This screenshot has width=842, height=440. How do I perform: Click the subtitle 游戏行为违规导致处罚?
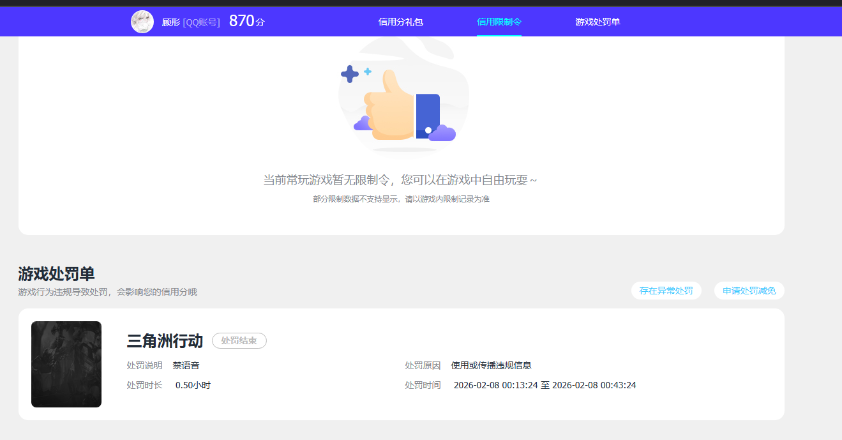[x=63, y=292]
